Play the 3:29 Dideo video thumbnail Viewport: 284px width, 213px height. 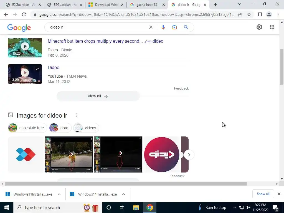tap(25, 74)
